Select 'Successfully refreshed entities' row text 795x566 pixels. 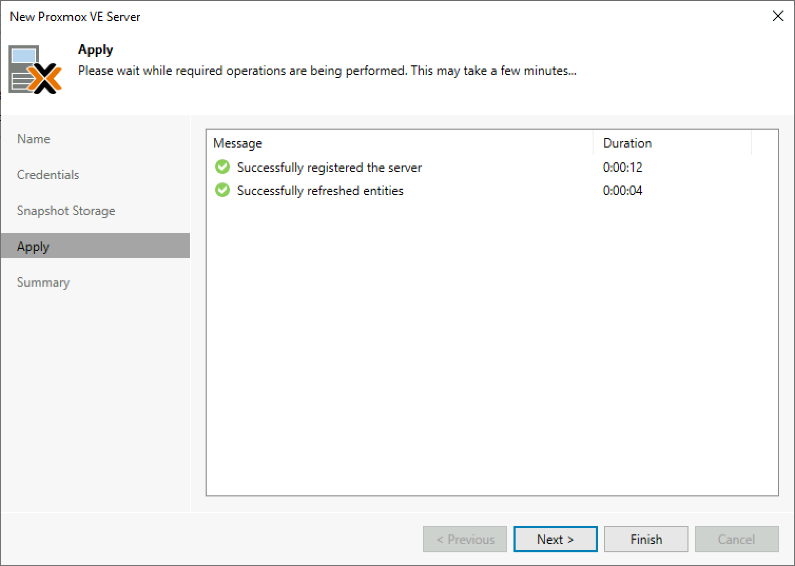pyautogui.click(x=320, y=190)
